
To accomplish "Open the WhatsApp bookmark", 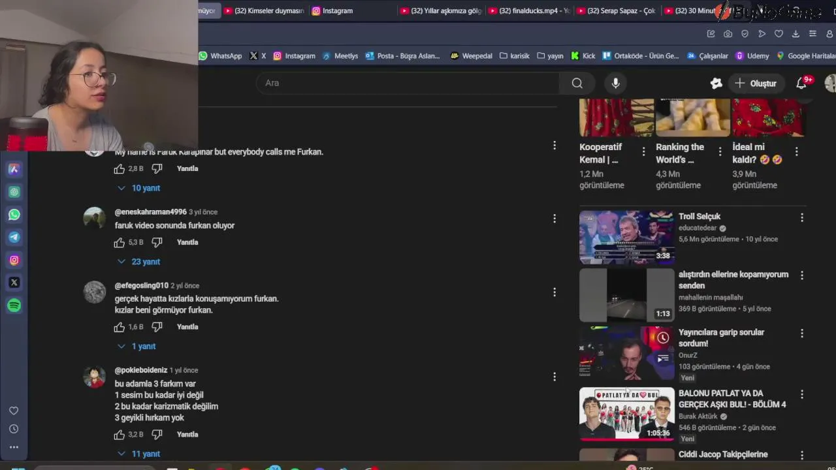I will [x=220, y=56].
